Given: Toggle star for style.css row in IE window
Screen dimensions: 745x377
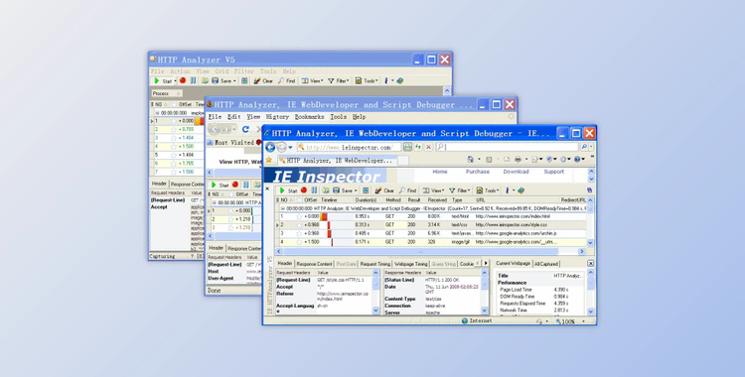Looking at the screenshot, I should [299, 225].
